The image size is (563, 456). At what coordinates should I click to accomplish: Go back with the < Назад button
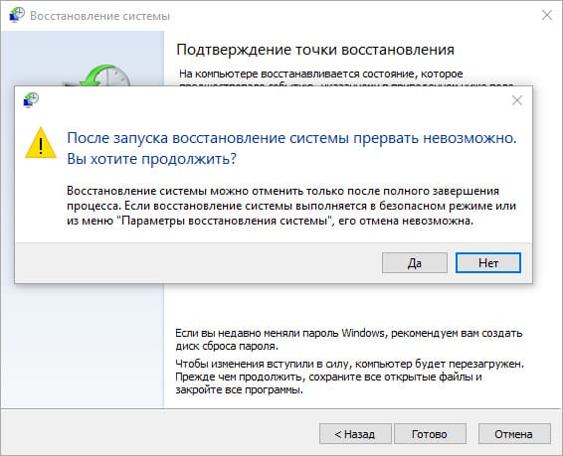click(355, 434)
